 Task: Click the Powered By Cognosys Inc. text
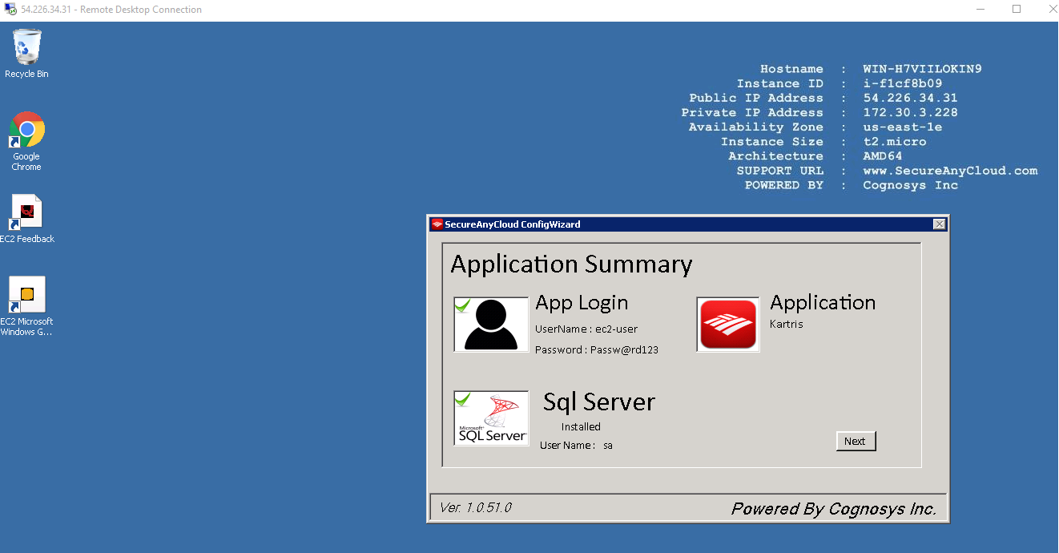833,508
